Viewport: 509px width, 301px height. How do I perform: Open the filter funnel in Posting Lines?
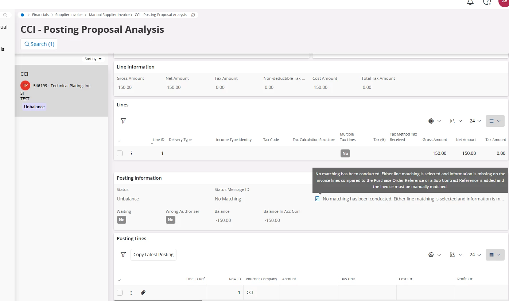123,255
